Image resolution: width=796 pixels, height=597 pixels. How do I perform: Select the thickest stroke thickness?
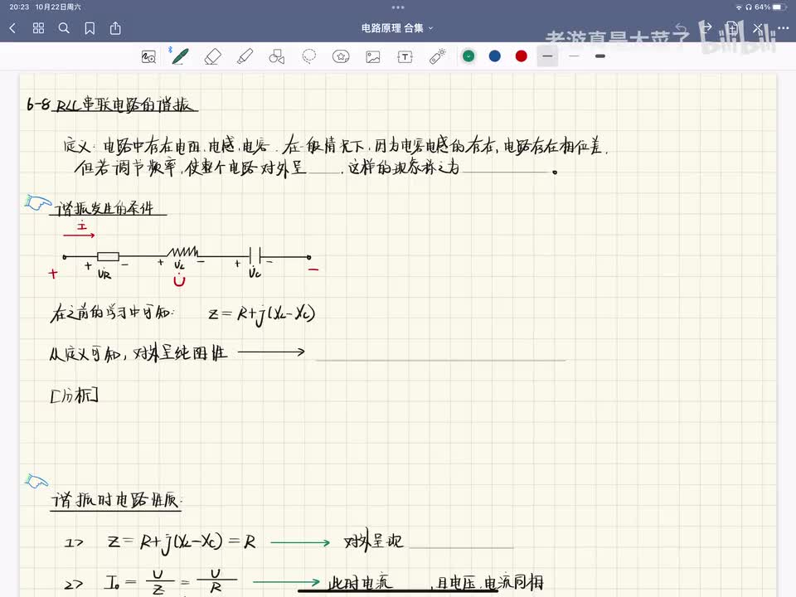[600, 56]
